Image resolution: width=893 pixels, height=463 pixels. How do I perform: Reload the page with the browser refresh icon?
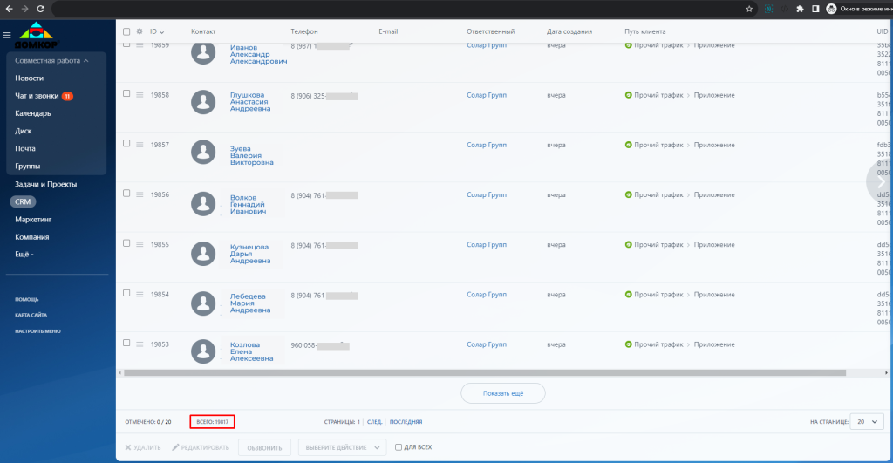(x=40, y=9)
